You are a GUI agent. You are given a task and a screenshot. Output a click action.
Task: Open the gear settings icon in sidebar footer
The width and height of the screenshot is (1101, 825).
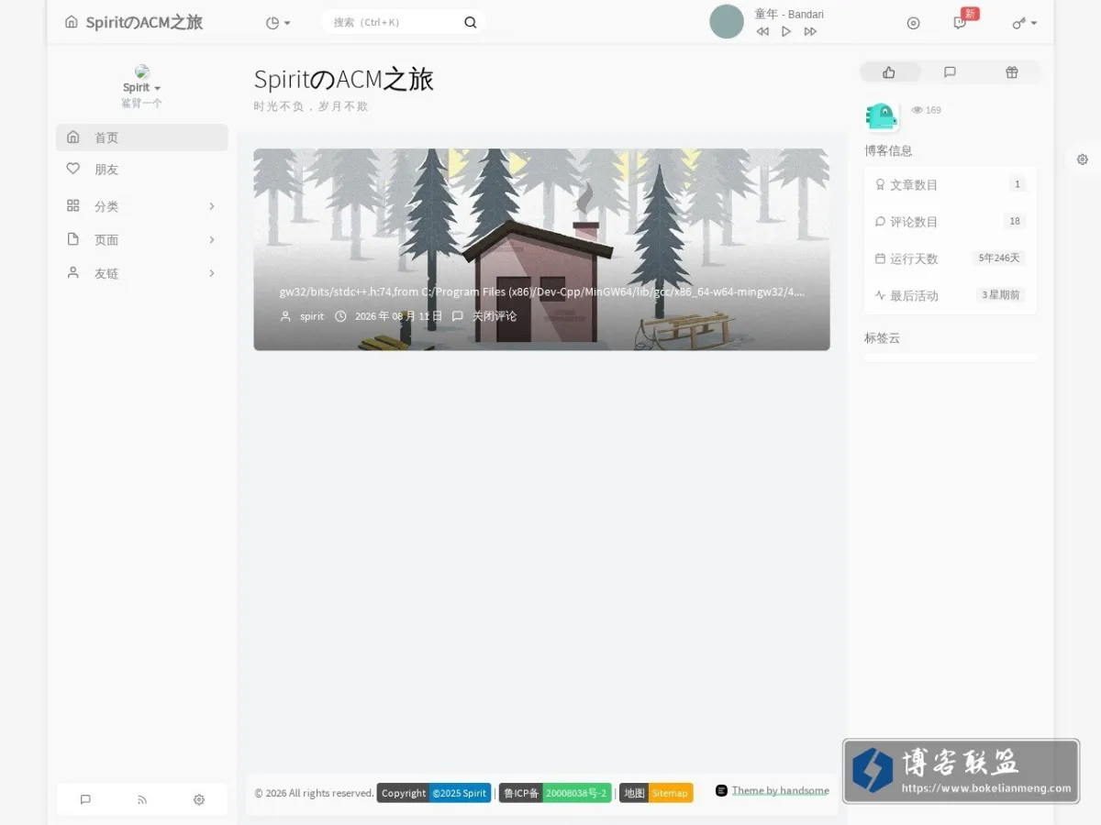point(199,799)
